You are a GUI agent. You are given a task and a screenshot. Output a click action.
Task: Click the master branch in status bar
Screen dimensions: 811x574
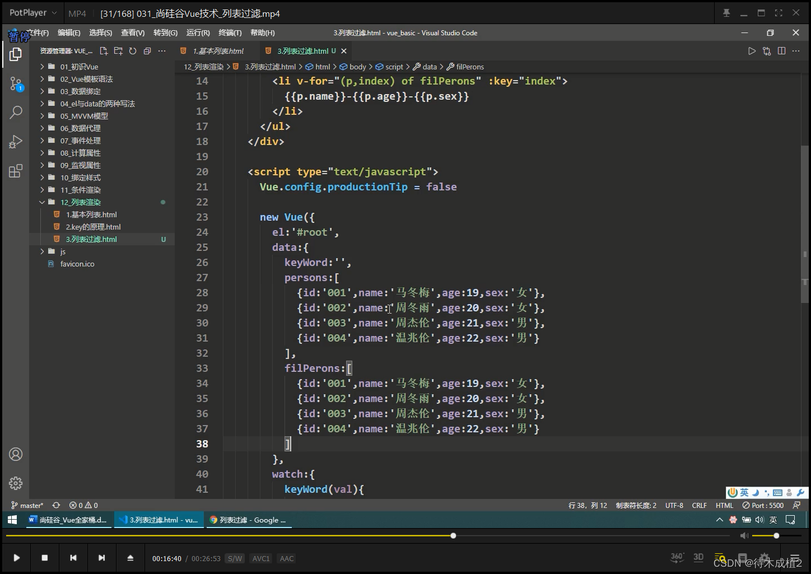(27, 505)
